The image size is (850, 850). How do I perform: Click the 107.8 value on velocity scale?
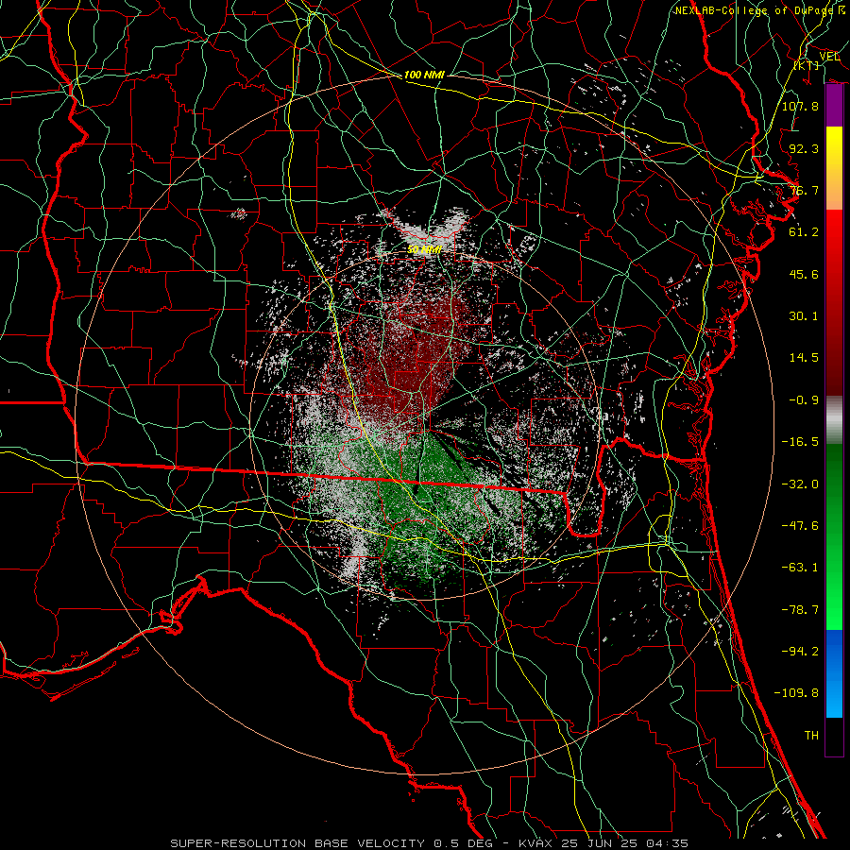tap(800, 106)
